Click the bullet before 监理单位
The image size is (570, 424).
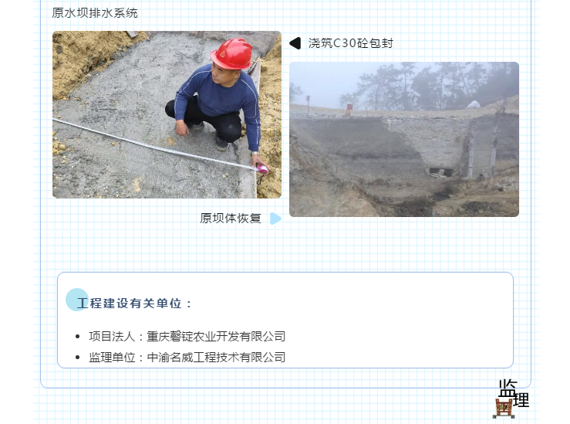pyautogui.click(x=77, y=358)
